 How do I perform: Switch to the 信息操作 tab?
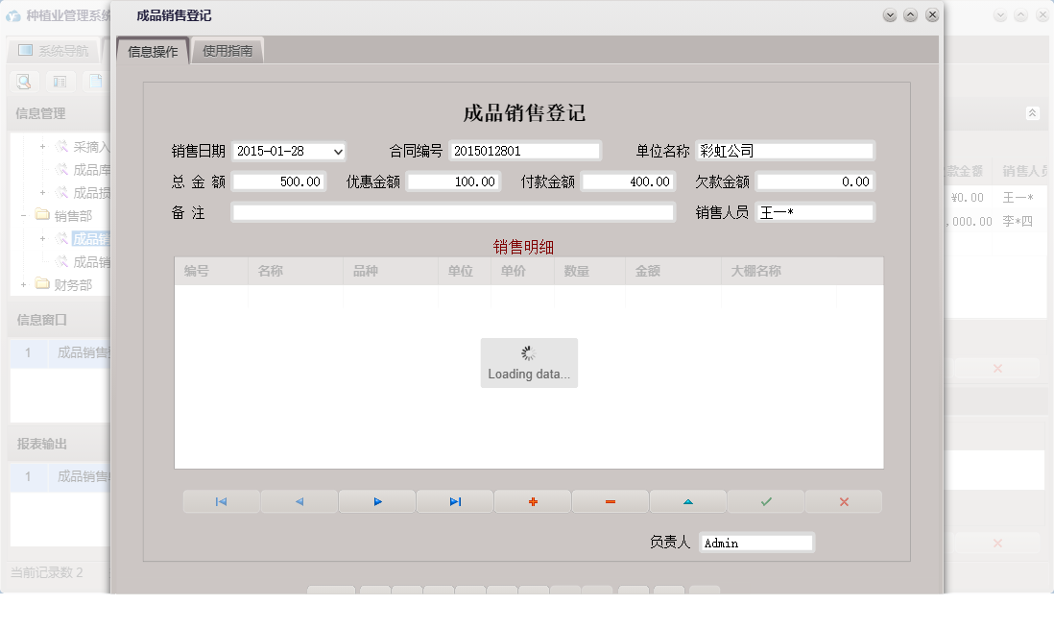[150, 49]
